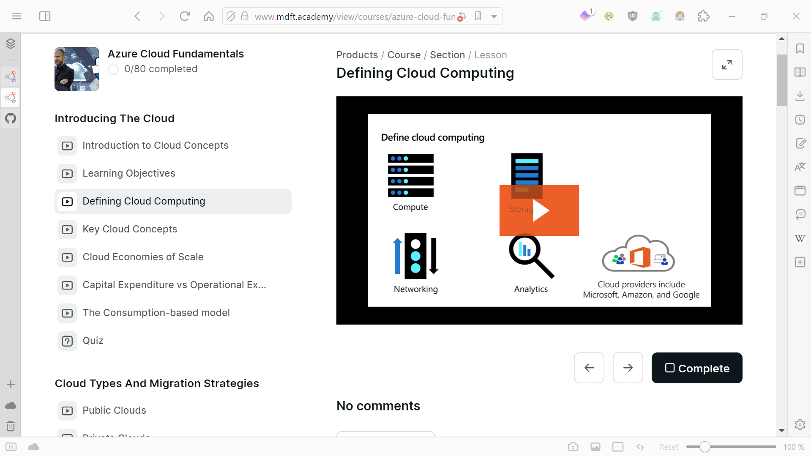Toggle the image loading icon in status bar
811x456 pixels.
(595, 447)
